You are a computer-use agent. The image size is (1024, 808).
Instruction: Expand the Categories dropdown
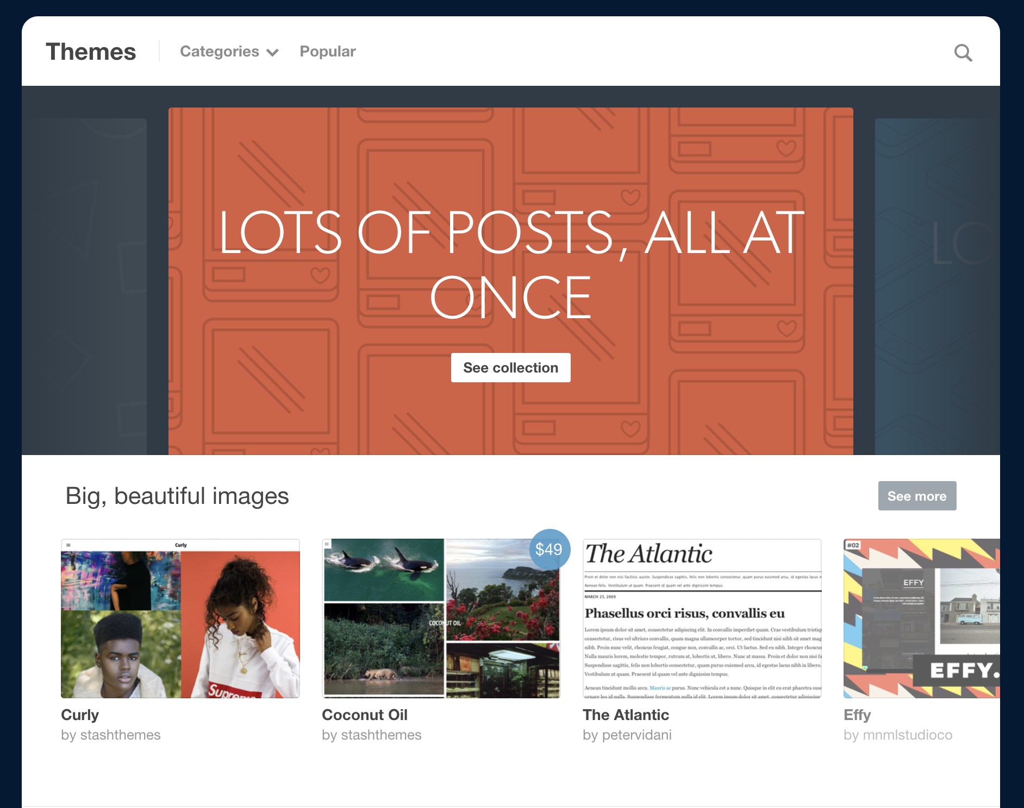click(229, 52)
